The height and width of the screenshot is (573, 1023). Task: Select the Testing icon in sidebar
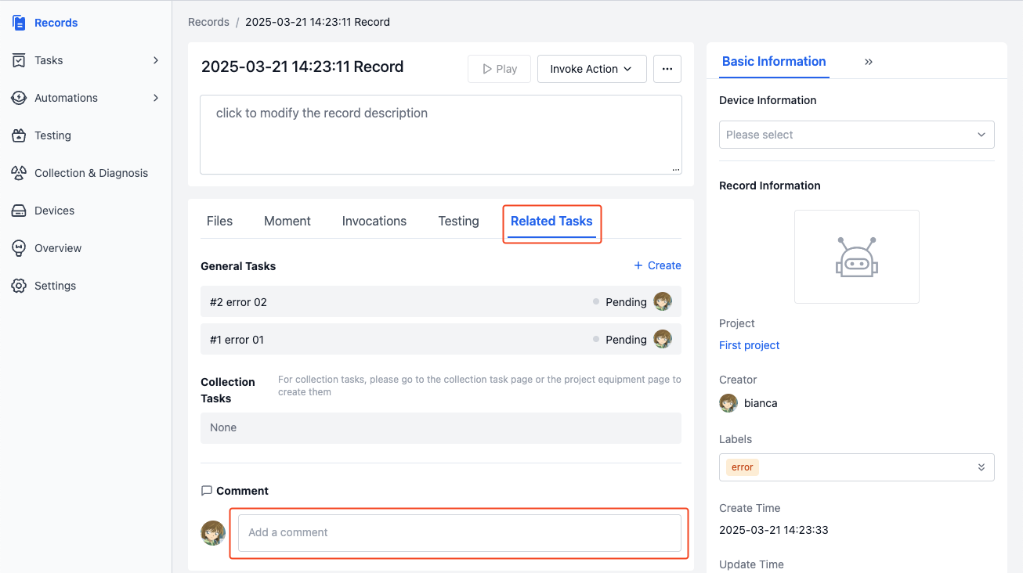(x=19, y=135)
